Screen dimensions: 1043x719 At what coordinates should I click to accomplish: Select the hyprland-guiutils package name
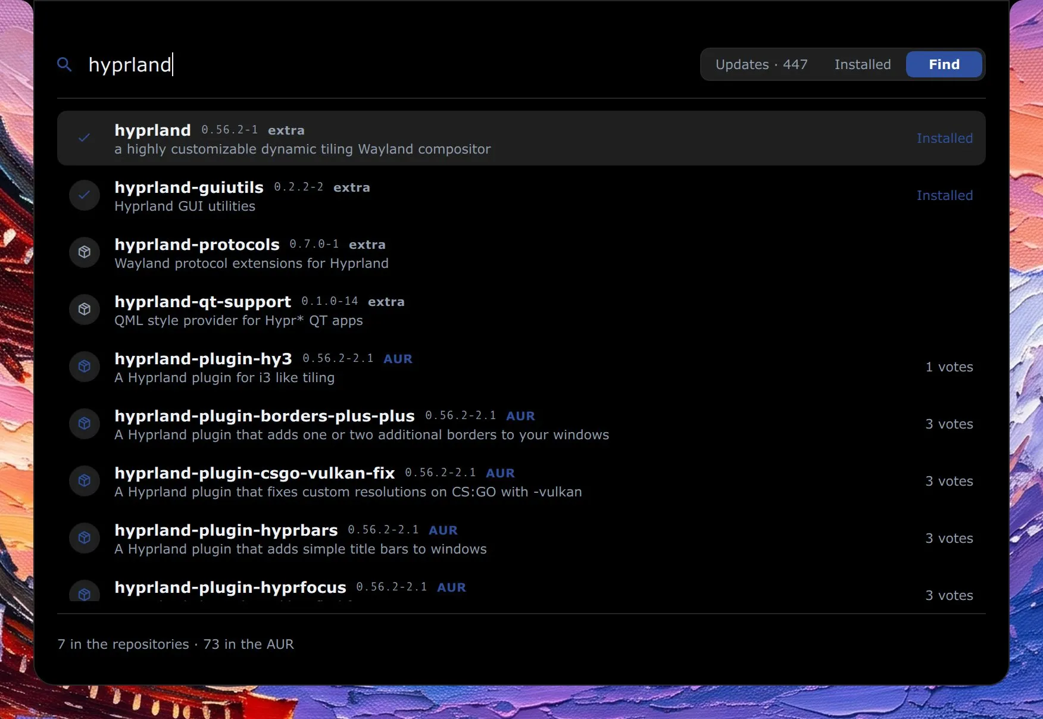point(189,187)
